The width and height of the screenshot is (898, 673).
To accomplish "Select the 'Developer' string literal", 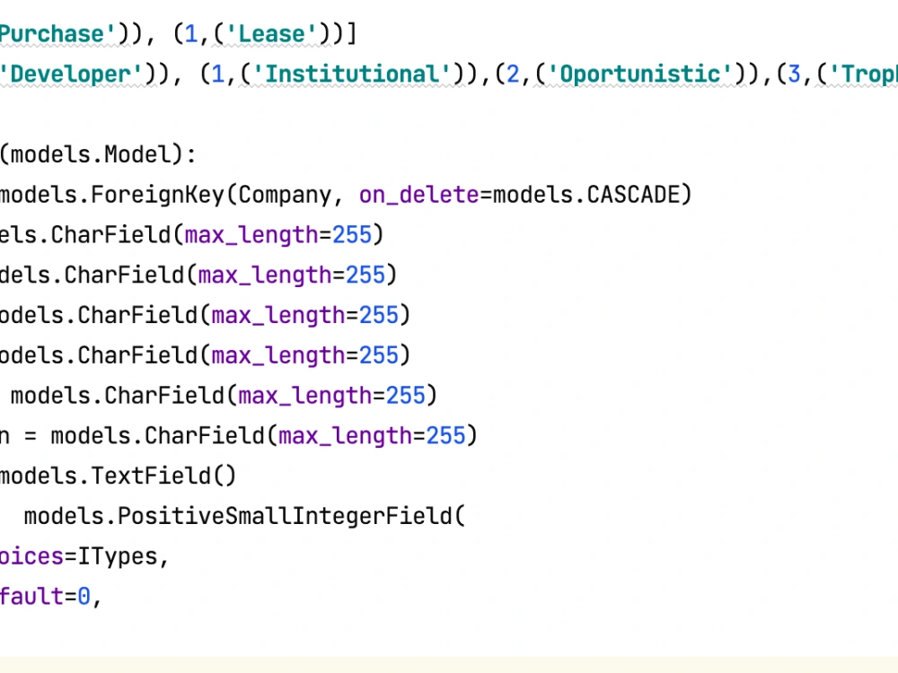I will (x=72, y=74).
